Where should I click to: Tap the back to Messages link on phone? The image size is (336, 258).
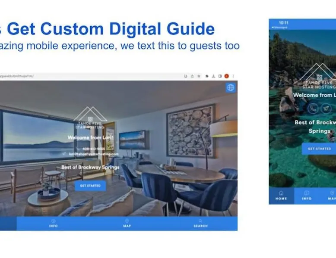pyautogui.click(x=279, y=28)
